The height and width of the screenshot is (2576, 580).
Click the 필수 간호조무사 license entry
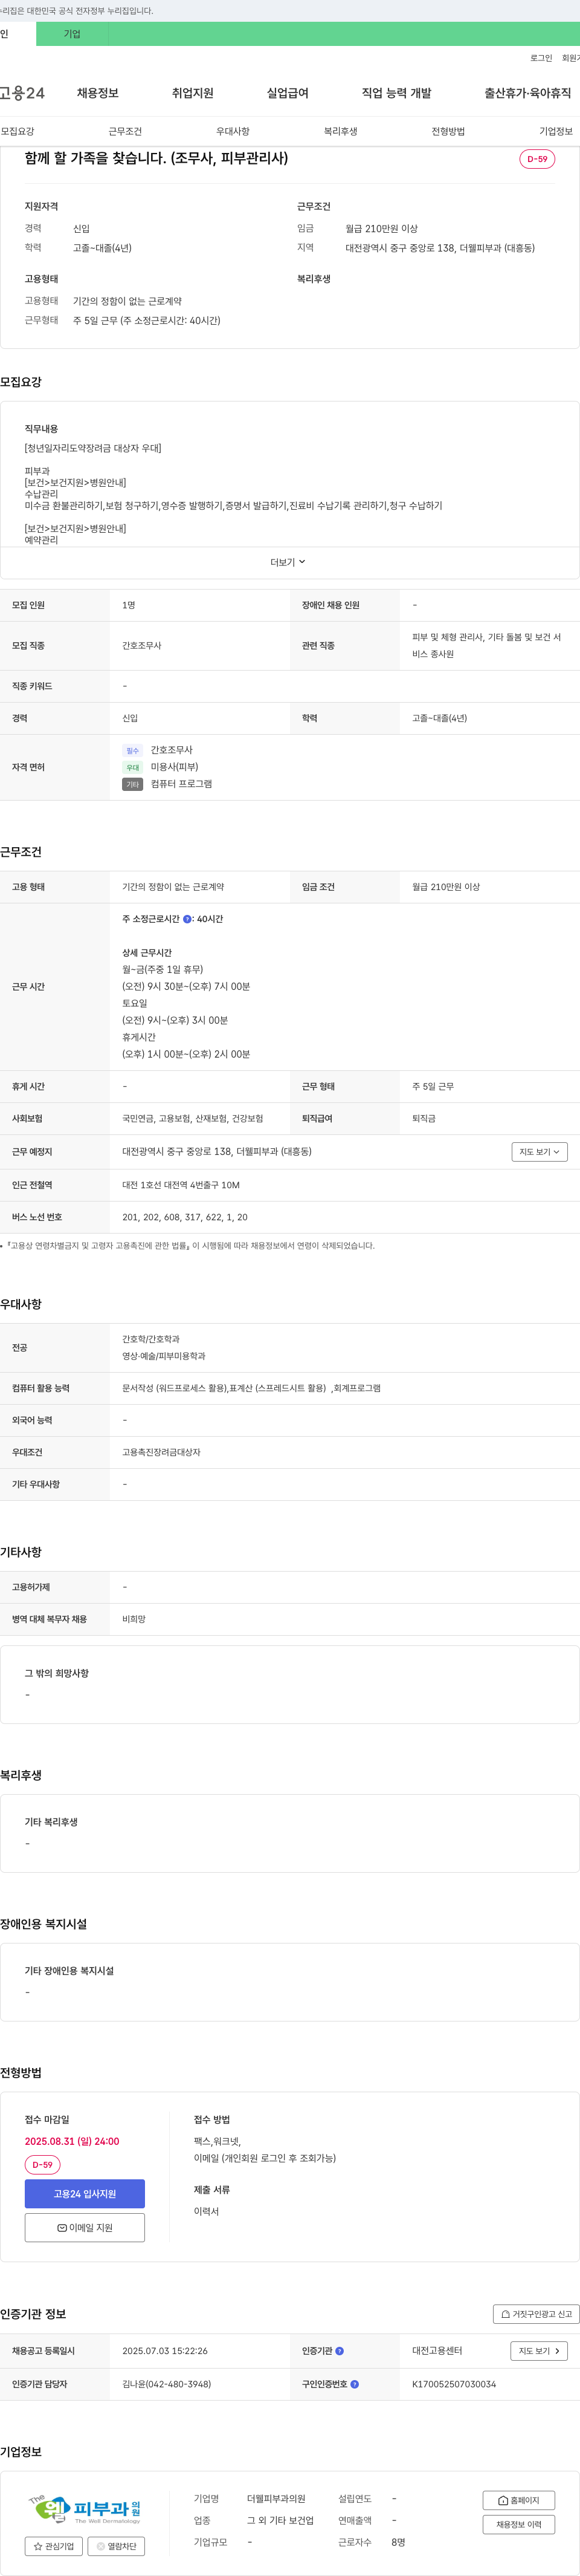pos(158,750)
